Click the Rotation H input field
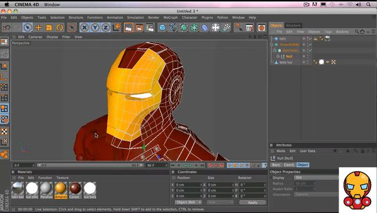377x213 pixels. [x=253, y=185]
